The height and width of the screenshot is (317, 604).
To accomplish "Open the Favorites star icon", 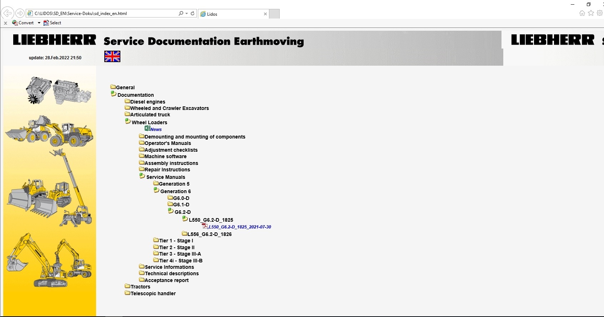I will click(591, 13).
